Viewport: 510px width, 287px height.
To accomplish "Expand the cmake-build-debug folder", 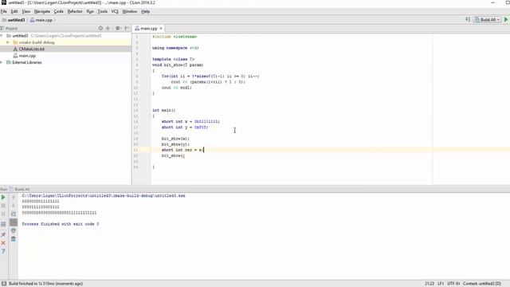I will click(x=8, y=42).
